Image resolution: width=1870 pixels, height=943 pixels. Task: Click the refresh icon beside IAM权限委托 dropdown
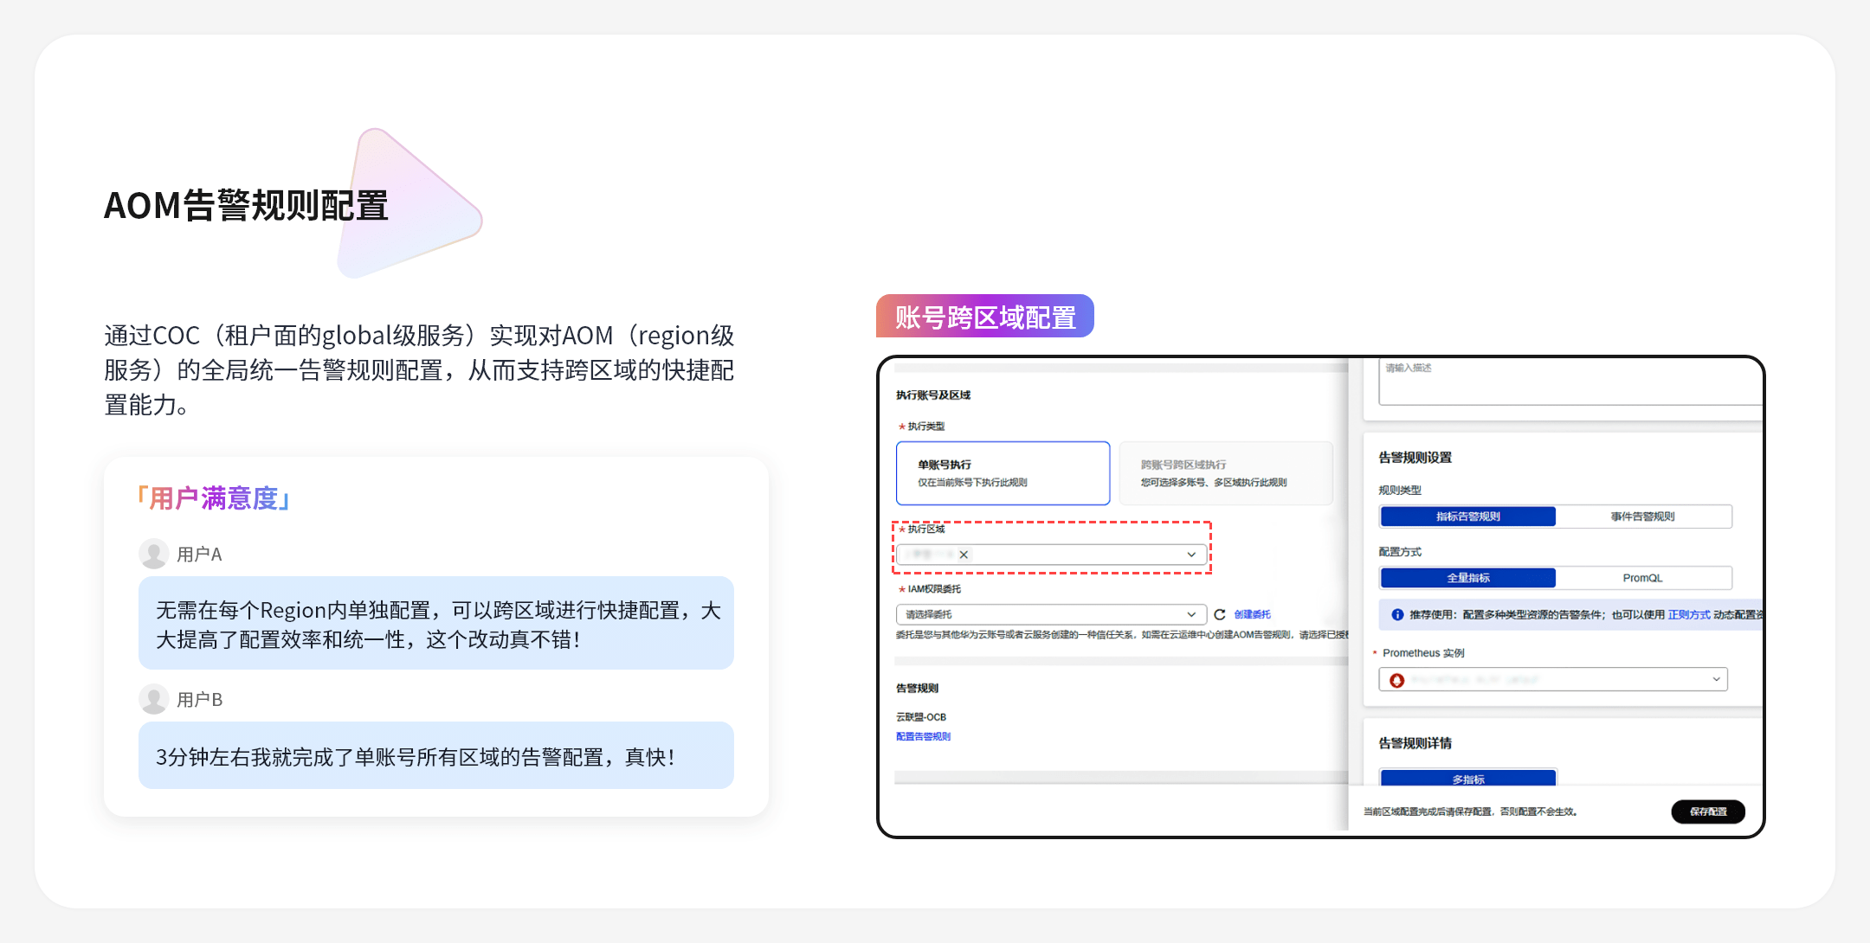point(1219,614)
